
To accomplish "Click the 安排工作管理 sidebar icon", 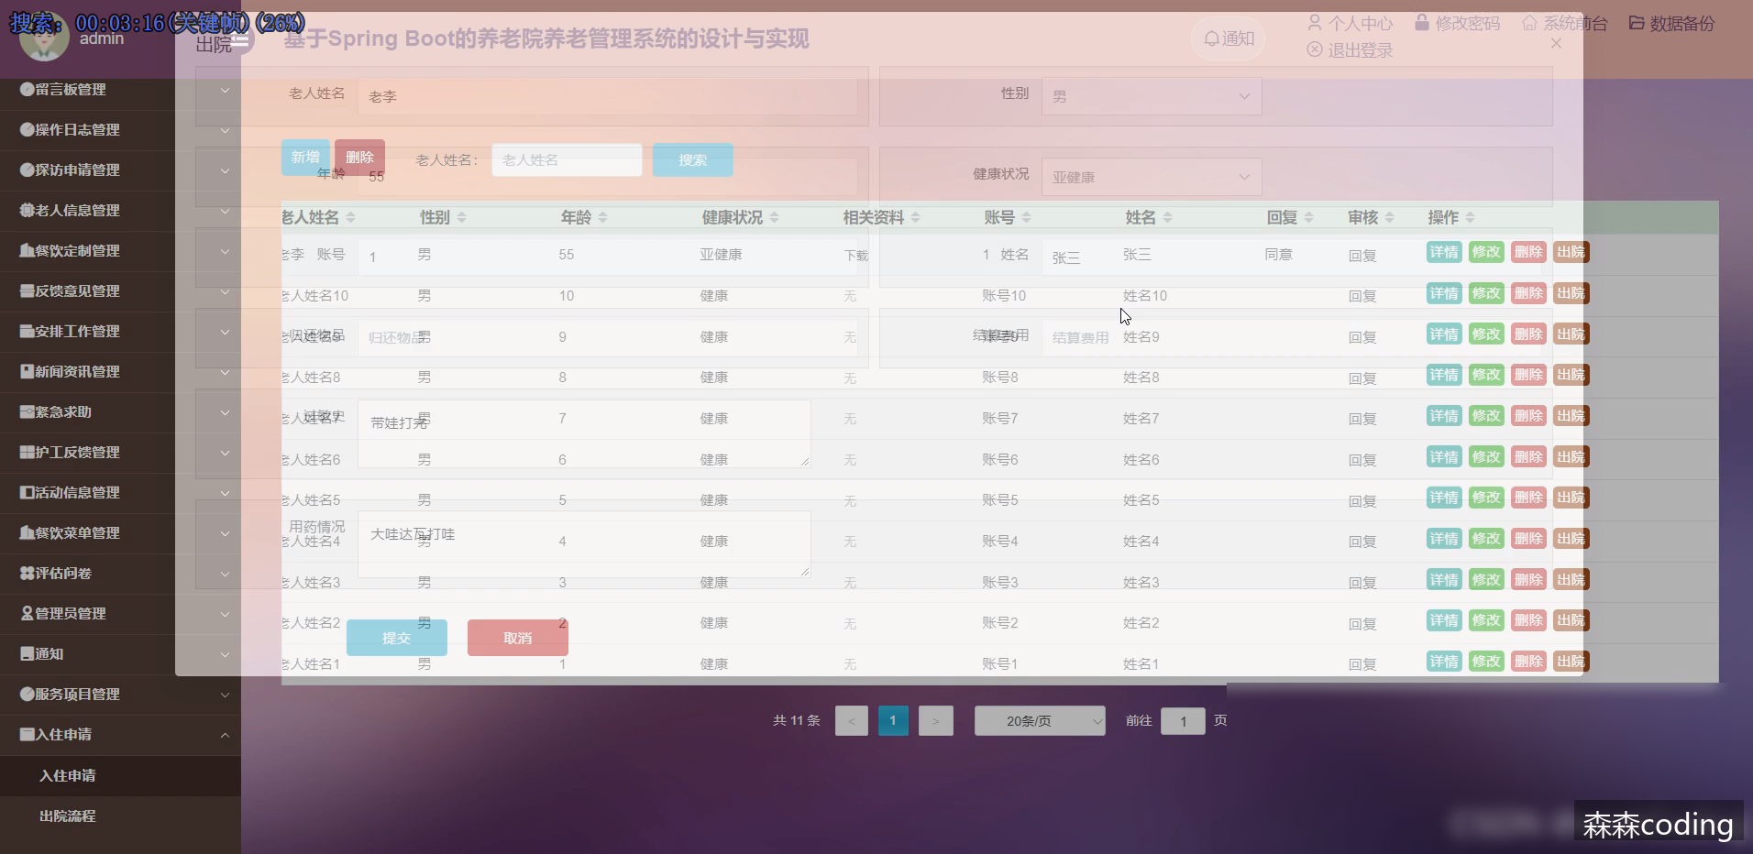I will 28,332.
